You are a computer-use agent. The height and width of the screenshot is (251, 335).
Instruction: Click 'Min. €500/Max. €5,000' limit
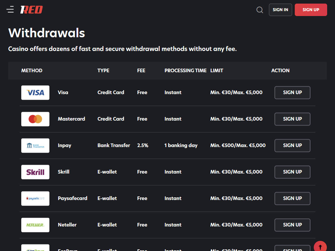tap(238, 145)
